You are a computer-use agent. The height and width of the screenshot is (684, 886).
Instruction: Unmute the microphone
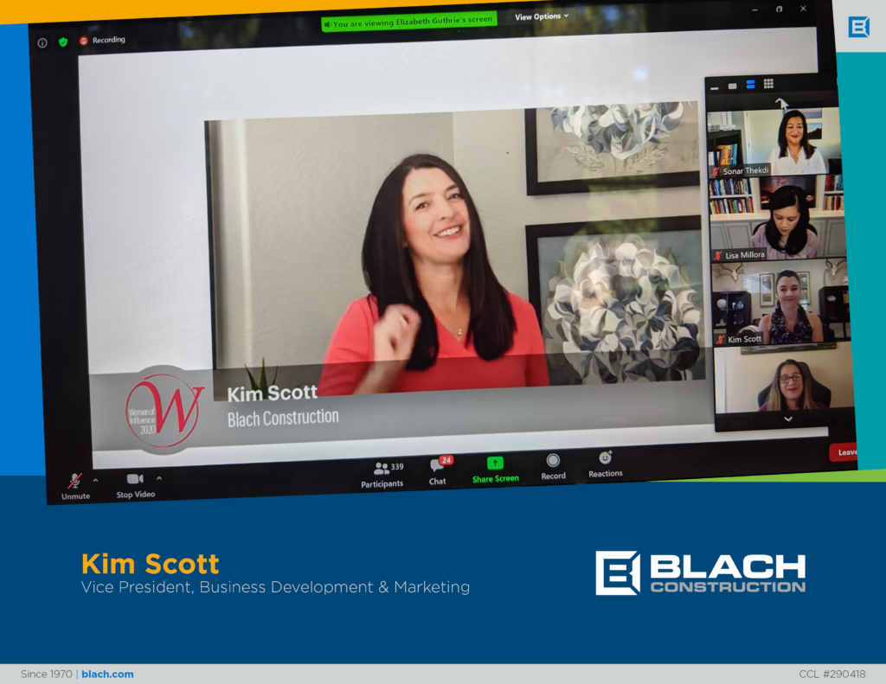[x=75, y=487]
